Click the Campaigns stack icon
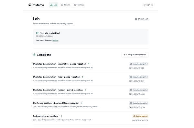Image resolution: width=194 pixels, height=128 pixels. (34, 55)
